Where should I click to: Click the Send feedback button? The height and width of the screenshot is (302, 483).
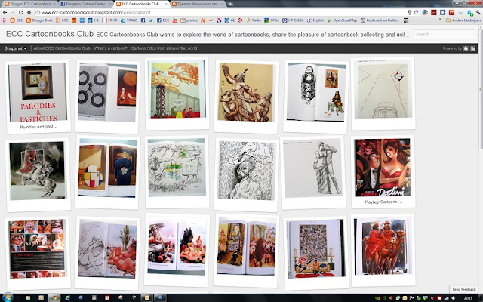coord(464,289)
